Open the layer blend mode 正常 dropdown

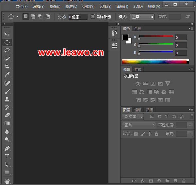click(x=139, y=125)
